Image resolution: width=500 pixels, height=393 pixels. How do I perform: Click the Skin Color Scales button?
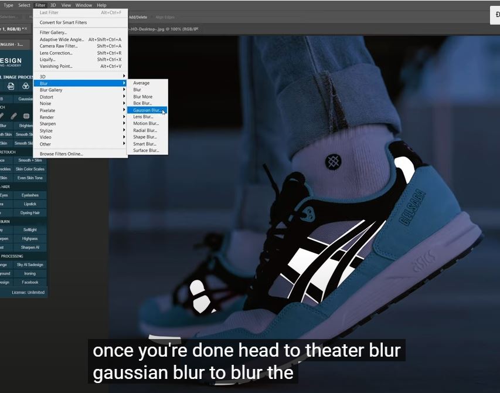tap(30, 169)
